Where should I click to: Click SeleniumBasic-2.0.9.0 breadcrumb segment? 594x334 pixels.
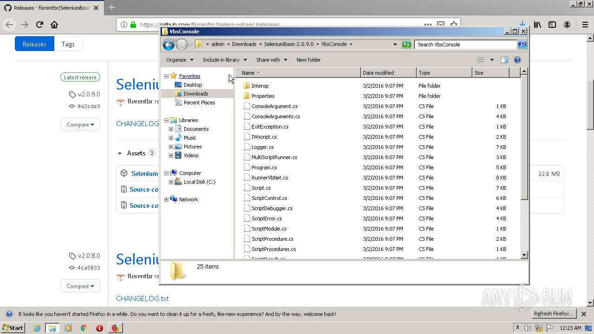coord(289,45)
